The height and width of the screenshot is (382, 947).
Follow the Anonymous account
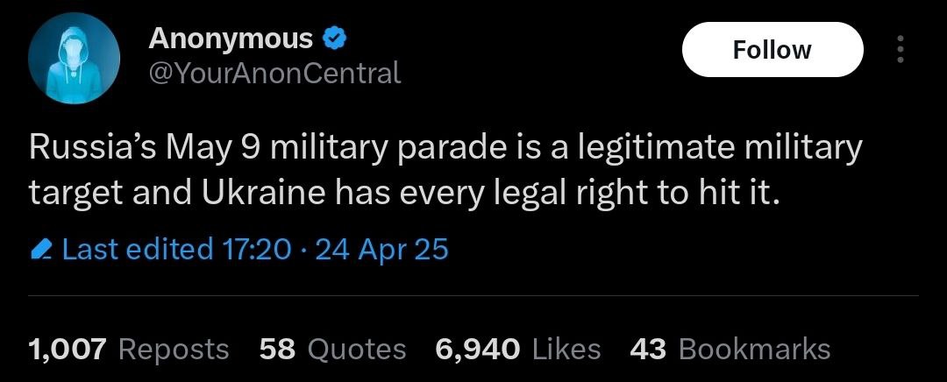(772, 50)
